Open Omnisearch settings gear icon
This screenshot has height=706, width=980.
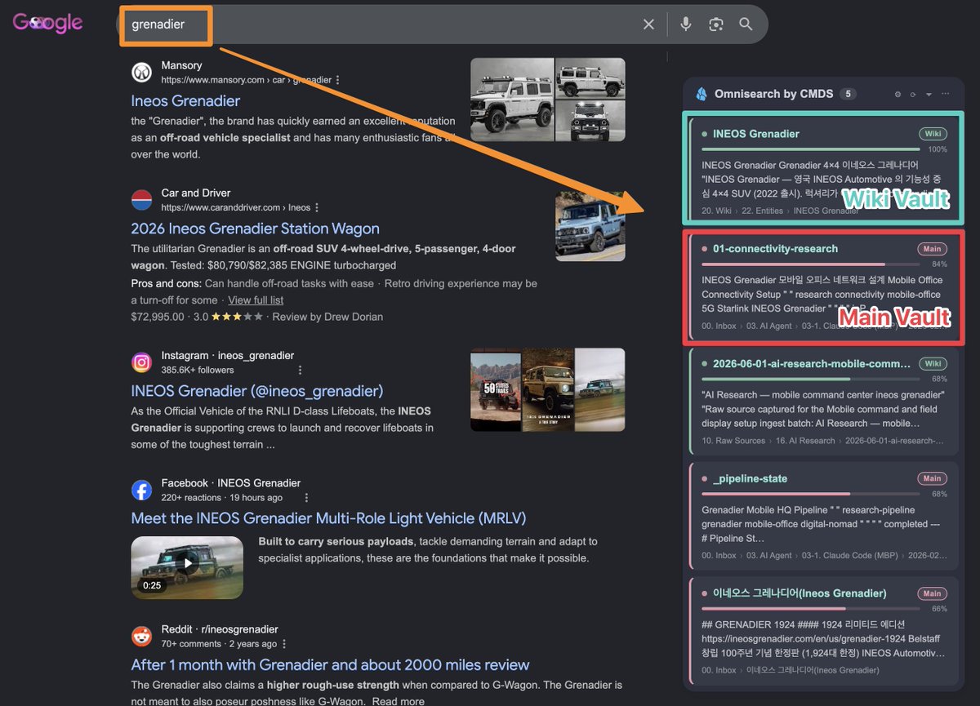898,94
